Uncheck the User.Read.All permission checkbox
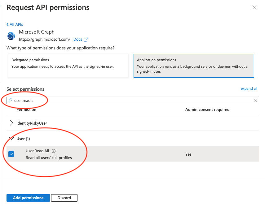Viewport: 265px width, 206px height. tap(11, 154)
